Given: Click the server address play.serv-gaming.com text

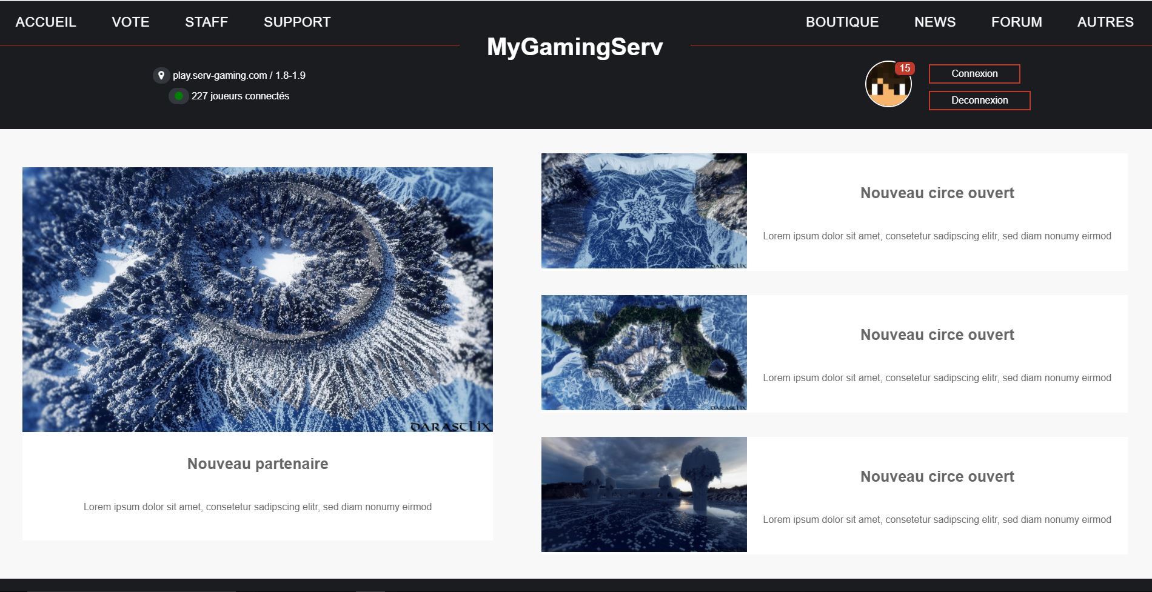Looking at the screenshot, I should tap(219, 75).
